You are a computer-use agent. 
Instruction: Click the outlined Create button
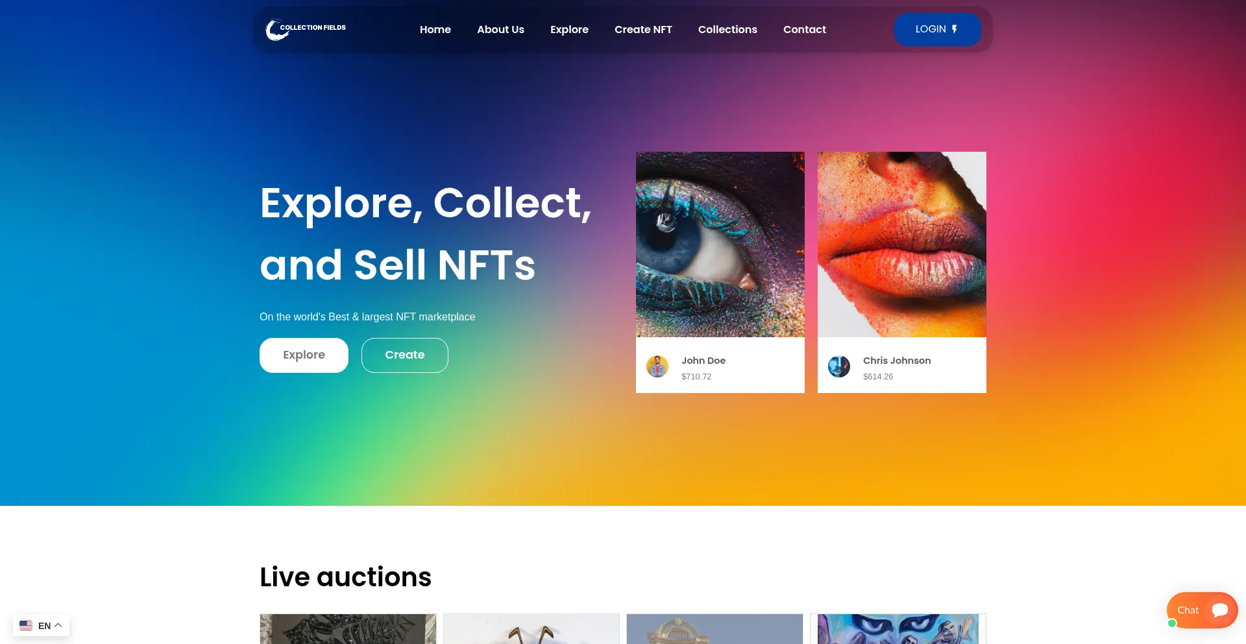click(x=405, y=355)
